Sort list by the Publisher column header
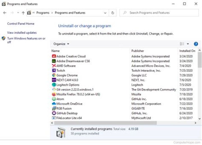This screenshot has height=145, width=202. [x=137, y=51]
